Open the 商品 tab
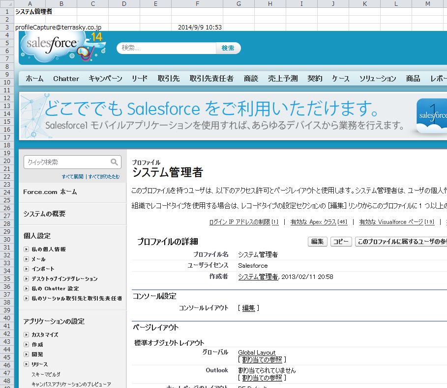447x388 pixels. pos(413,79)
